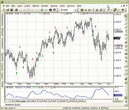Viewport: 129px width, 110px height.
Task: Switch to the Sheet 6 tab
Action: point(73,101)
